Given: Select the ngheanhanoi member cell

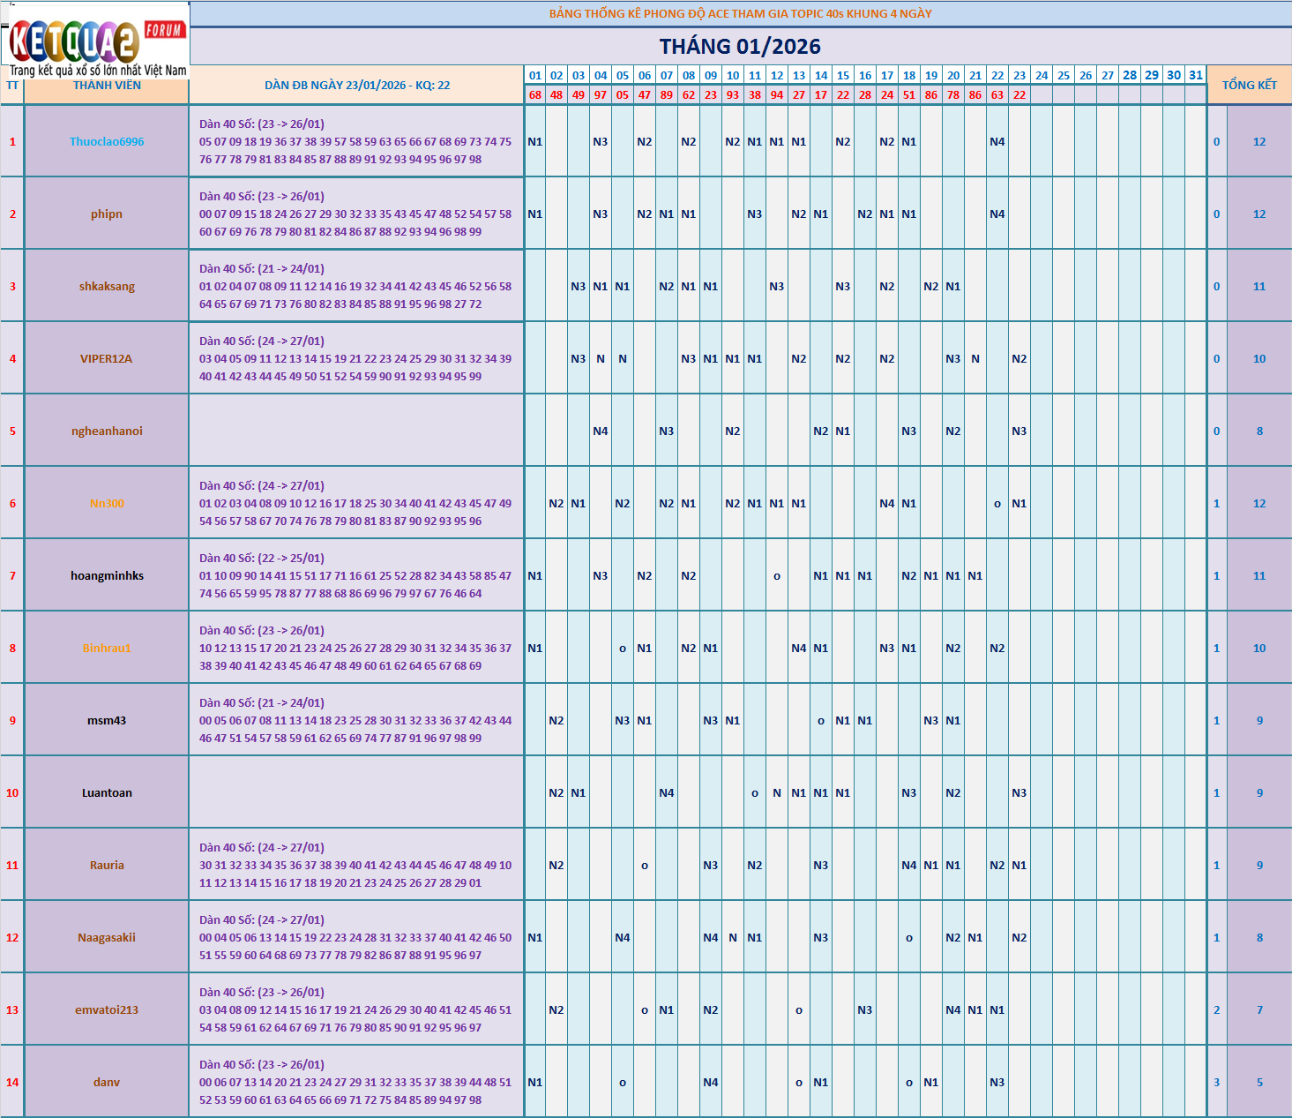Looking at the screenshot, I should point(107,431).
